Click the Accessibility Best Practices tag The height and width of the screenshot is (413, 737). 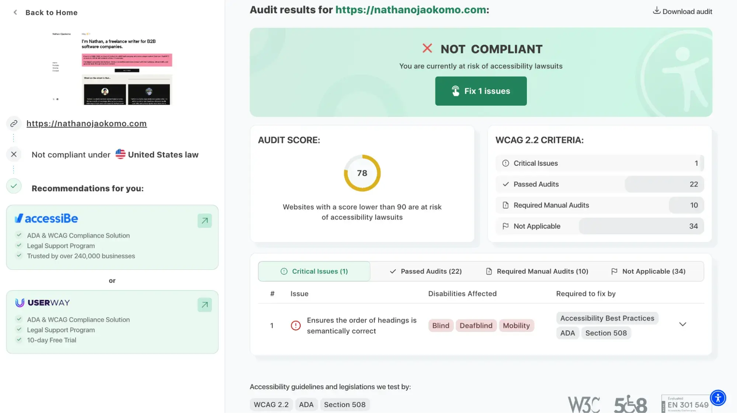607,318
